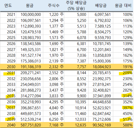Screen dimensions: 134x128
Task: Click share count cell 2,806 주
Action: tap(56, 79)
